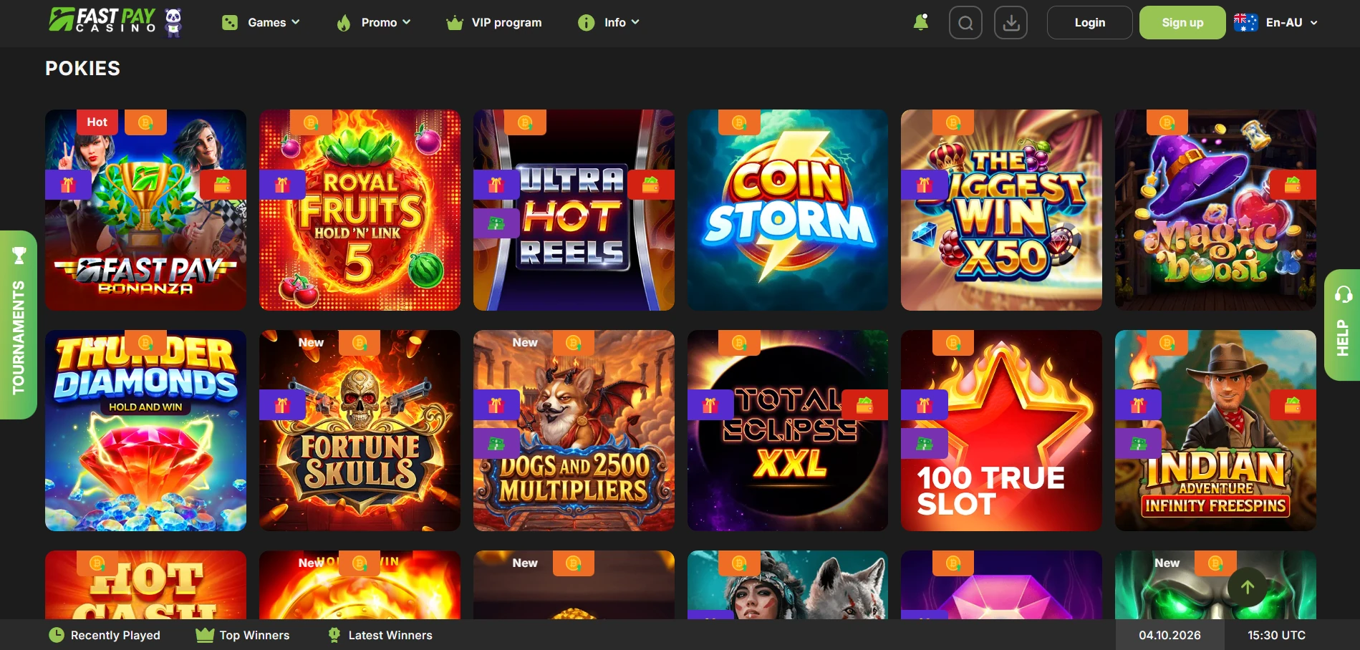This screenshot has height=650, width=1360.
Task: Click the red wallet badge on Indian Adventure
Action: pyautogui.click(x=1293, y=405)
